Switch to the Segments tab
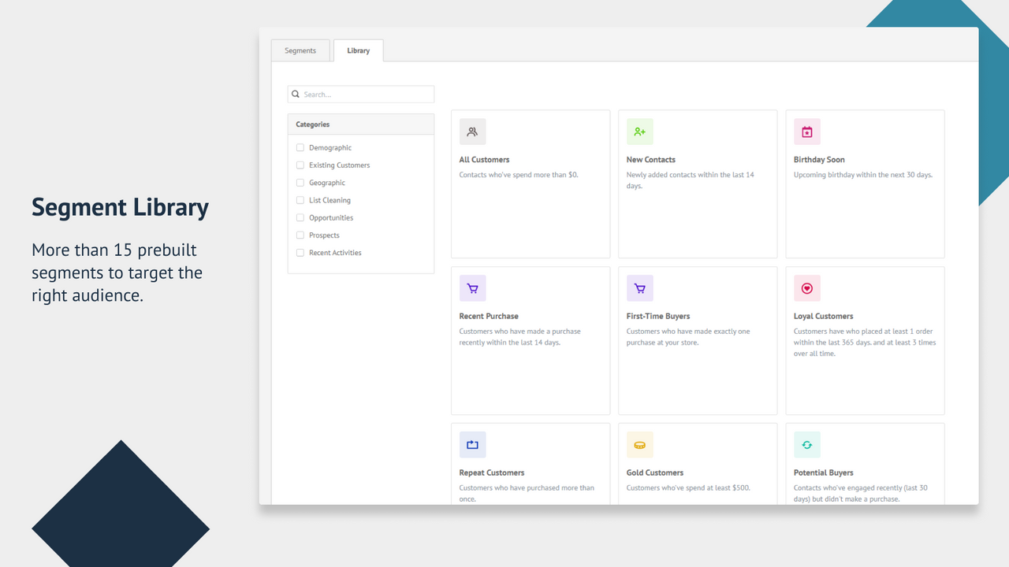 tap(300, 50)
